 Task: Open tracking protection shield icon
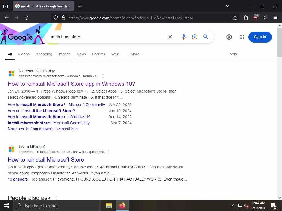56,18
